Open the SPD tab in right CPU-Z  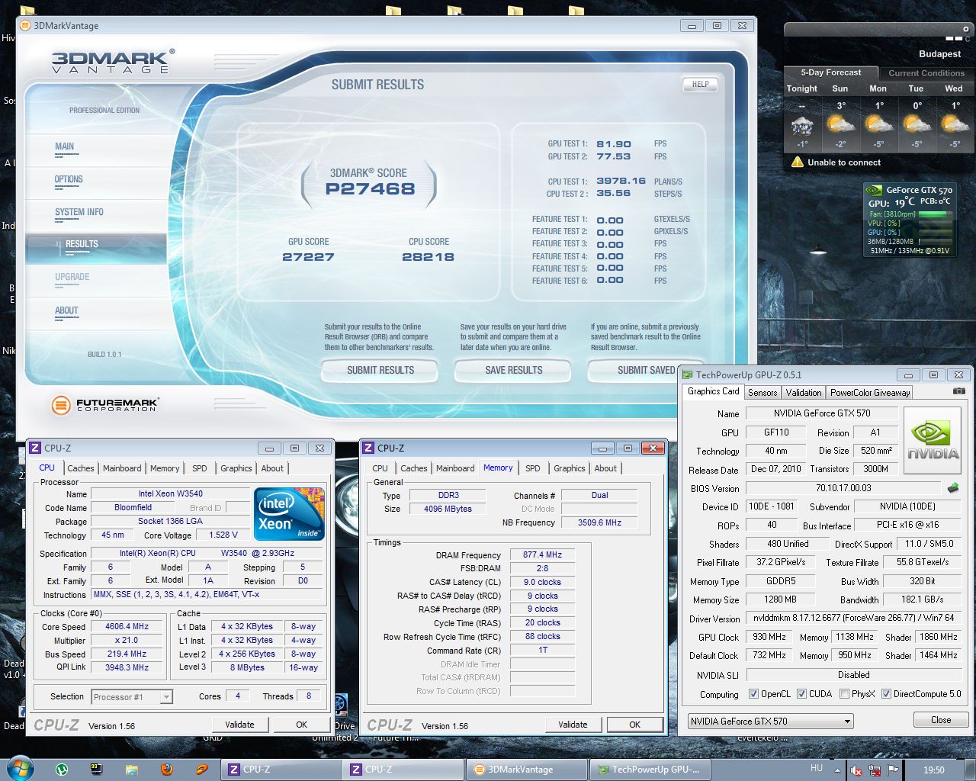533,468
